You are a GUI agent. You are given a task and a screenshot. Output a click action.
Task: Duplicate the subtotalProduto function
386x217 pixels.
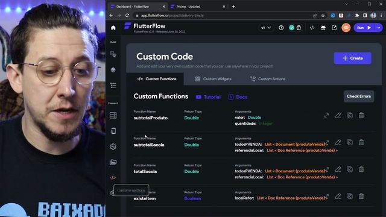point(350,115)
